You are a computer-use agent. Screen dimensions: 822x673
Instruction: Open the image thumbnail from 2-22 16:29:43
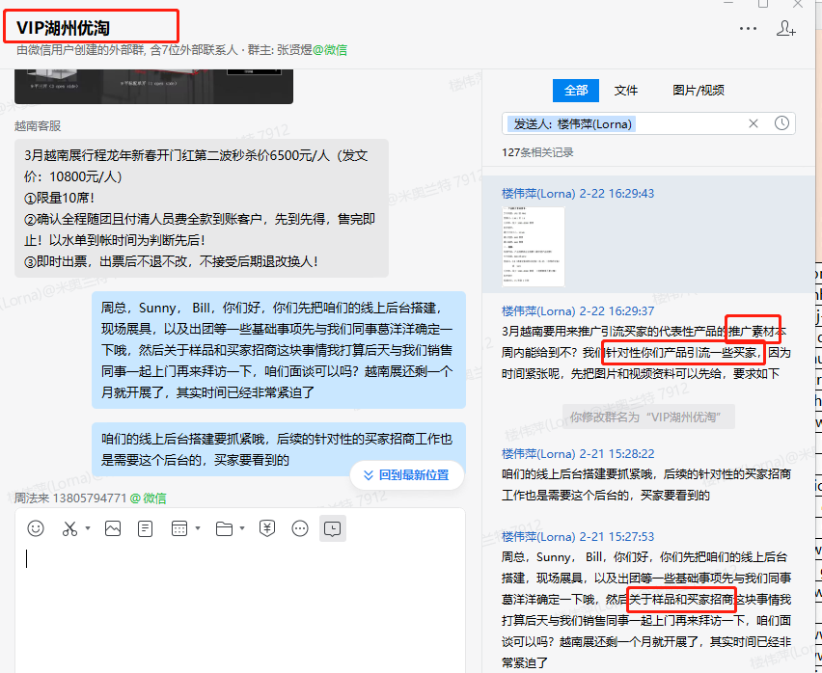click(533, 246)
